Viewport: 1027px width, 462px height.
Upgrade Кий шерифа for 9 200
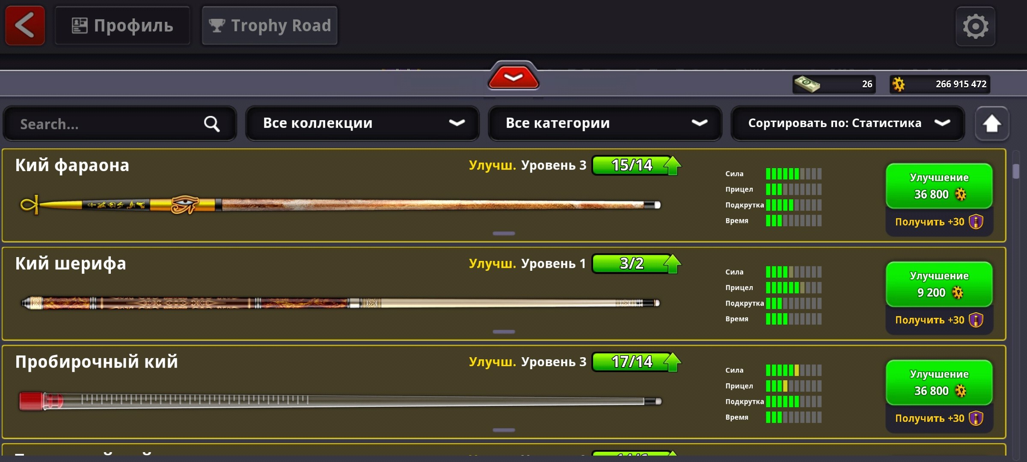(x=939, y=284)
